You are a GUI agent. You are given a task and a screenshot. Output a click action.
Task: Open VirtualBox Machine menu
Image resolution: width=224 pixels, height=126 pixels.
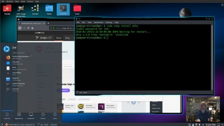9,1
